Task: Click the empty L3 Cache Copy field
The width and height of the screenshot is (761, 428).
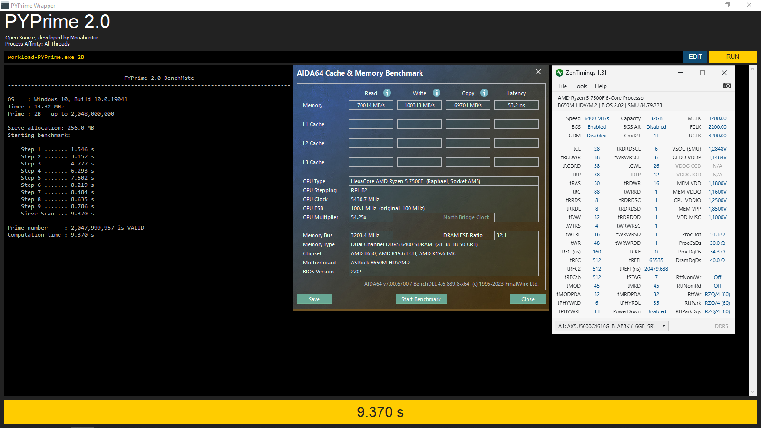Action: (x=468, y=162)
